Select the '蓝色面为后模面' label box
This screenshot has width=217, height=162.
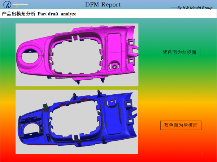[181, 125]
